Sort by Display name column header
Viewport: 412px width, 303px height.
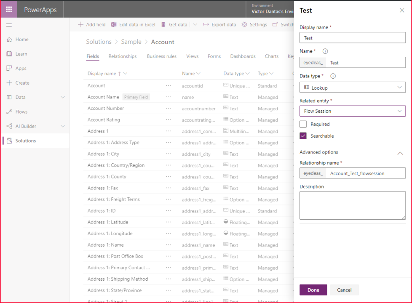click(102, 74)
